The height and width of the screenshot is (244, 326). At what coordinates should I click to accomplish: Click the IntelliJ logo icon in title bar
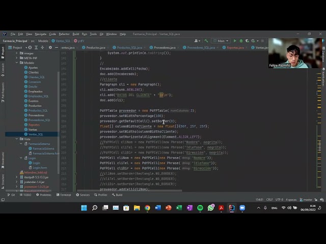5,34
